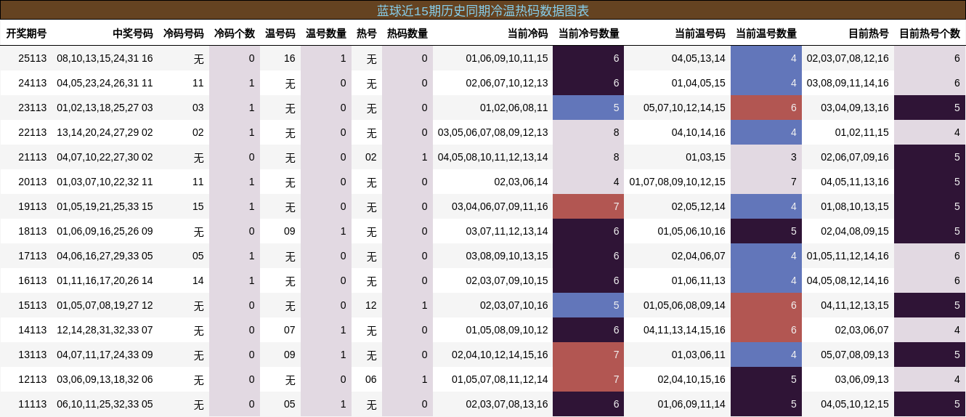Select period number 25113
966x417 pixels.
33,58
